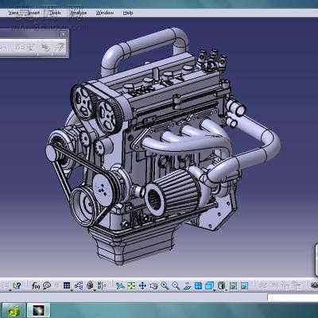Click the graph tree icon
Image resolution: width=318 pixels, height=318 pixels.
79,285
